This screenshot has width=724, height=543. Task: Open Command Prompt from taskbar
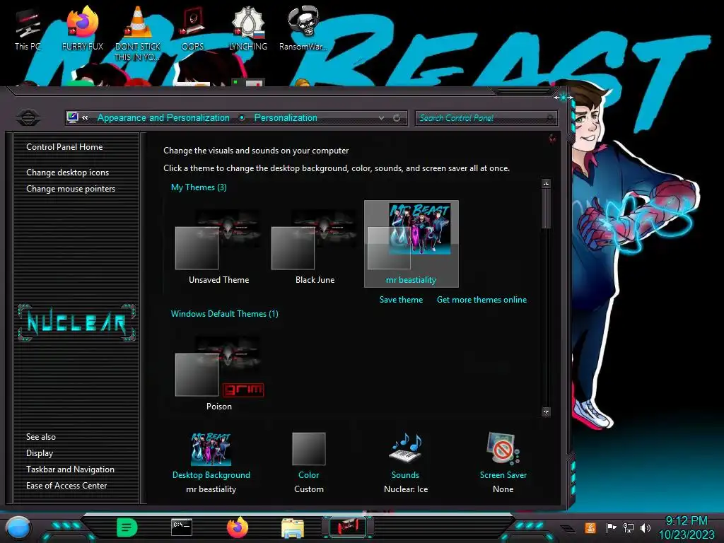click(x=182, y=527)
